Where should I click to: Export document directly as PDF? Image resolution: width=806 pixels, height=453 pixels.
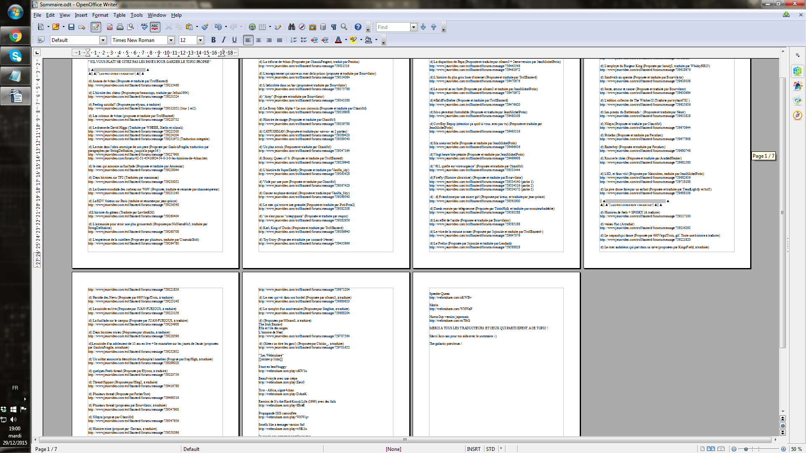(110, 27)
